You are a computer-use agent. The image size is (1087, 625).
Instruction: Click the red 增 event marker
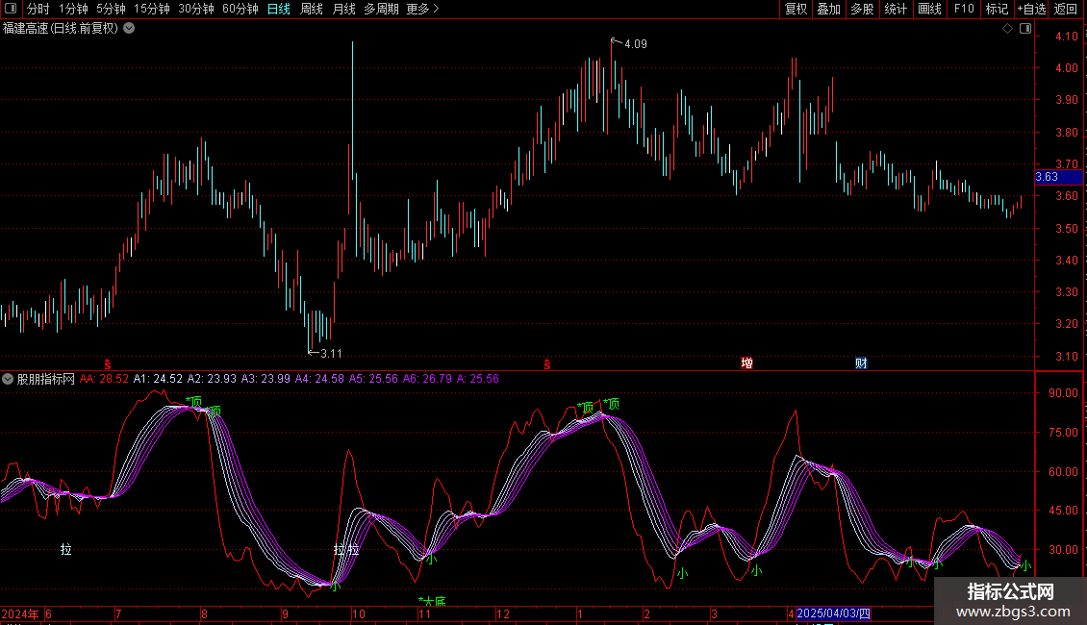pos(746,363)
